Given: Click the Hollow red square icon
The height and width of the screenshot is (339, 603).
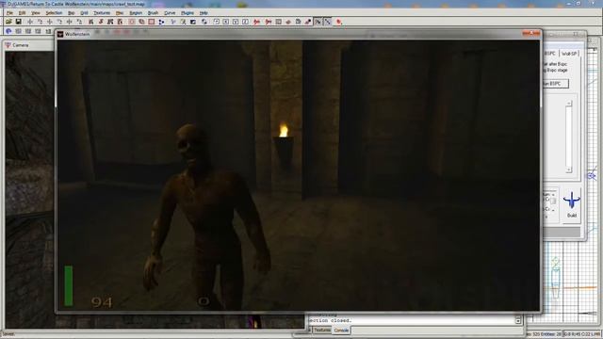Looking at the screenshot, I should click(152, 22).
